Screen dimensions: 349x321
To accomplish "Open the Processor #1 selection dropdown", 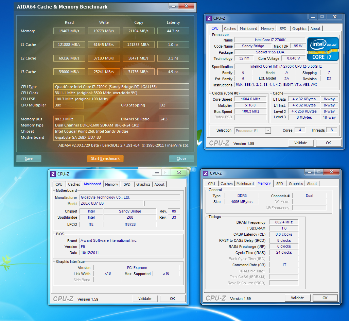I will (268, 130).
